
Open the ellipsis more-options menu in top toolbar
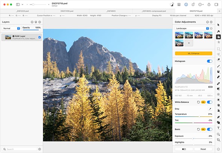click(x=201, y=5)
